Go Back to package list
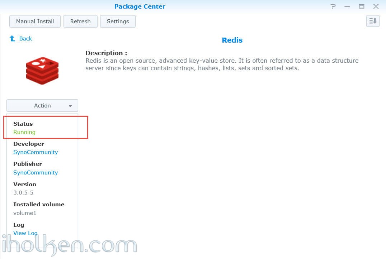The image size is (386, 259). tap(25, 39)
